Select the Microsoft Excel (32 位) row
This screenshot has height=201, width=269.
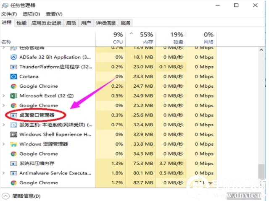coord(108,96)
